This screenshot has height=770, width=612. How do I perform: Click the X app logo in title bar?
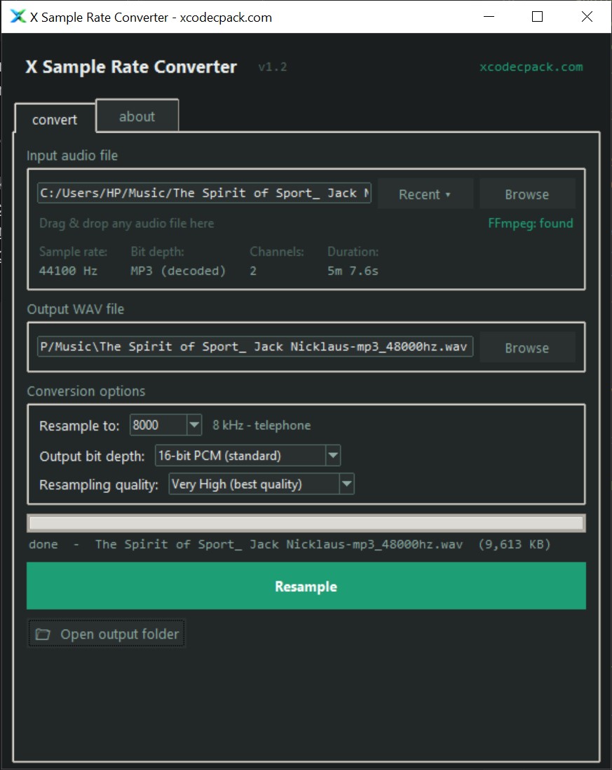point(18,16)
